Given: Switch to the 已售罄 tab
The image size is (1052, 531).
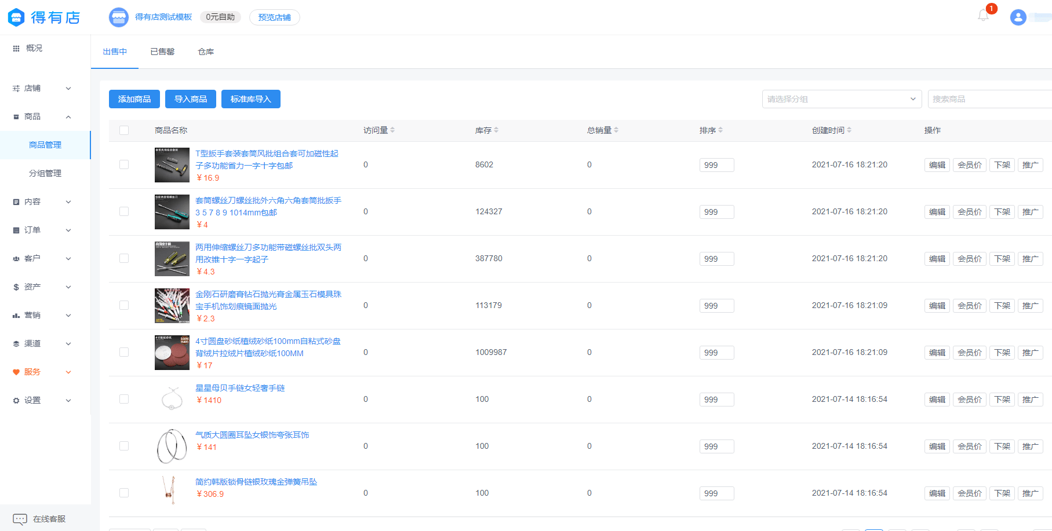Looking at the screenshot, I should 162,52.
